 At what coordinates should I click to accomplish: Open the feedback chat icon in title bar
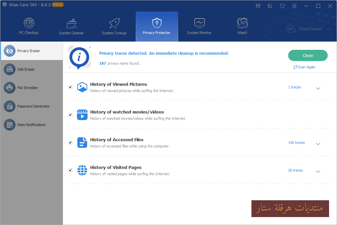click(x=258, y=6)
